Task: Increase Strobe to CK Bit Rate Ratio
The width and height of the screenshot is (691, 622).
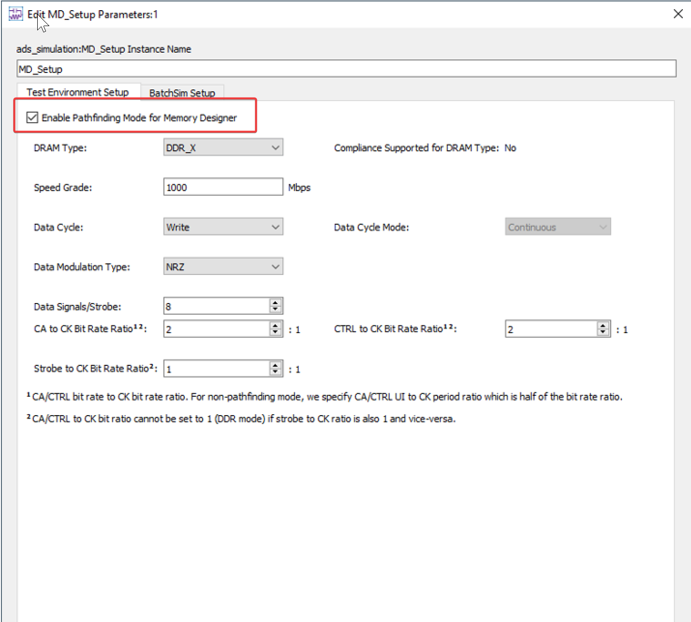Action: (x=275, y=365)
